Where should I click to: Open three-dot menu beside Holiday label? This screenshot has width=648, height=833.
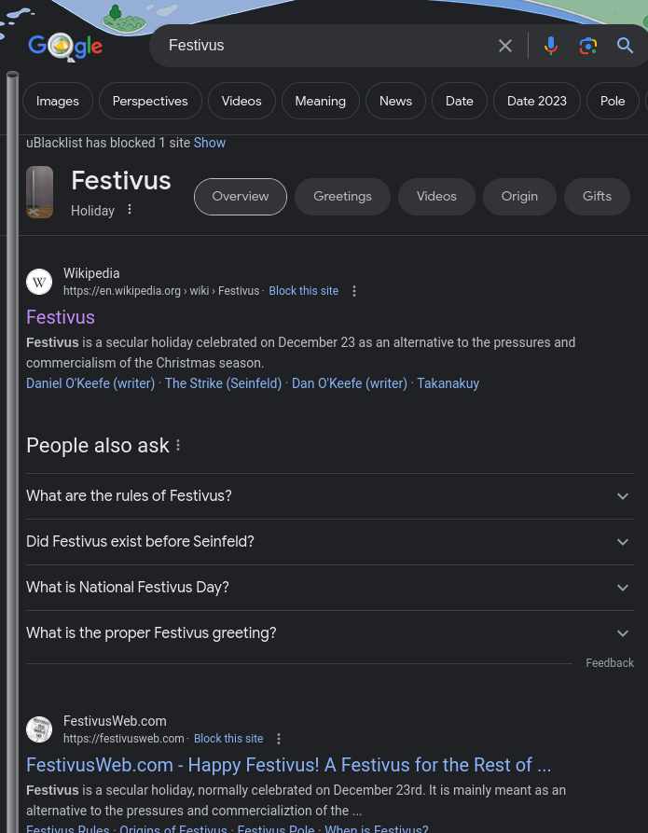click(x=130, y=210)
